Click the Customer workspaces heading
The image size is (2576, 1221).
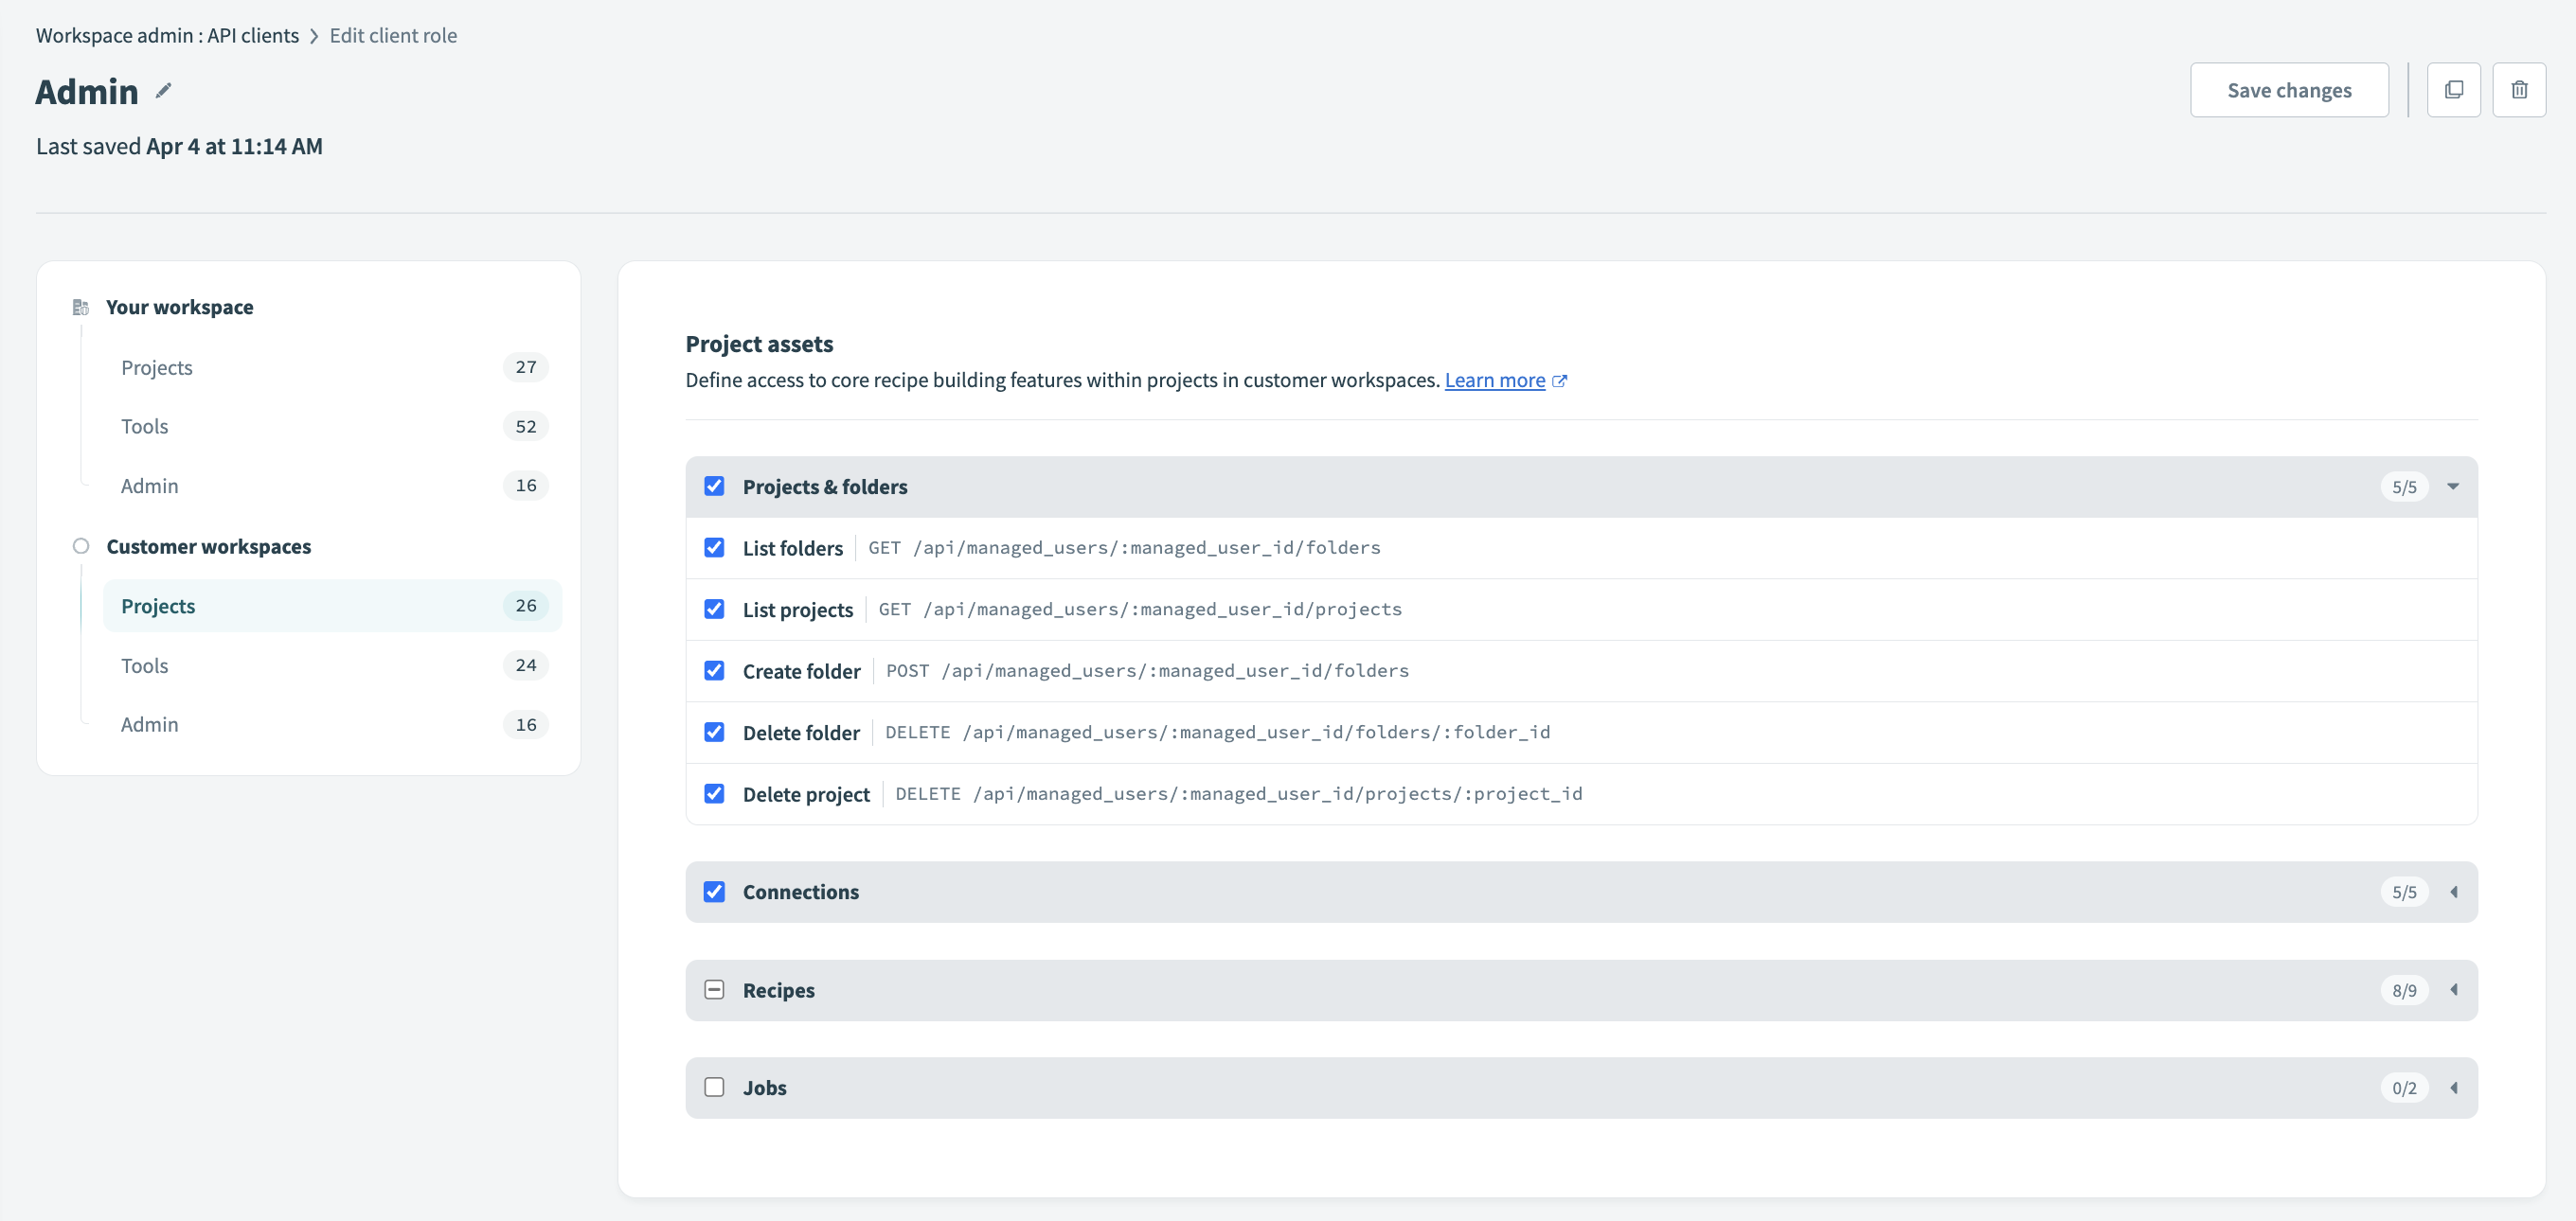coord(209,546)
